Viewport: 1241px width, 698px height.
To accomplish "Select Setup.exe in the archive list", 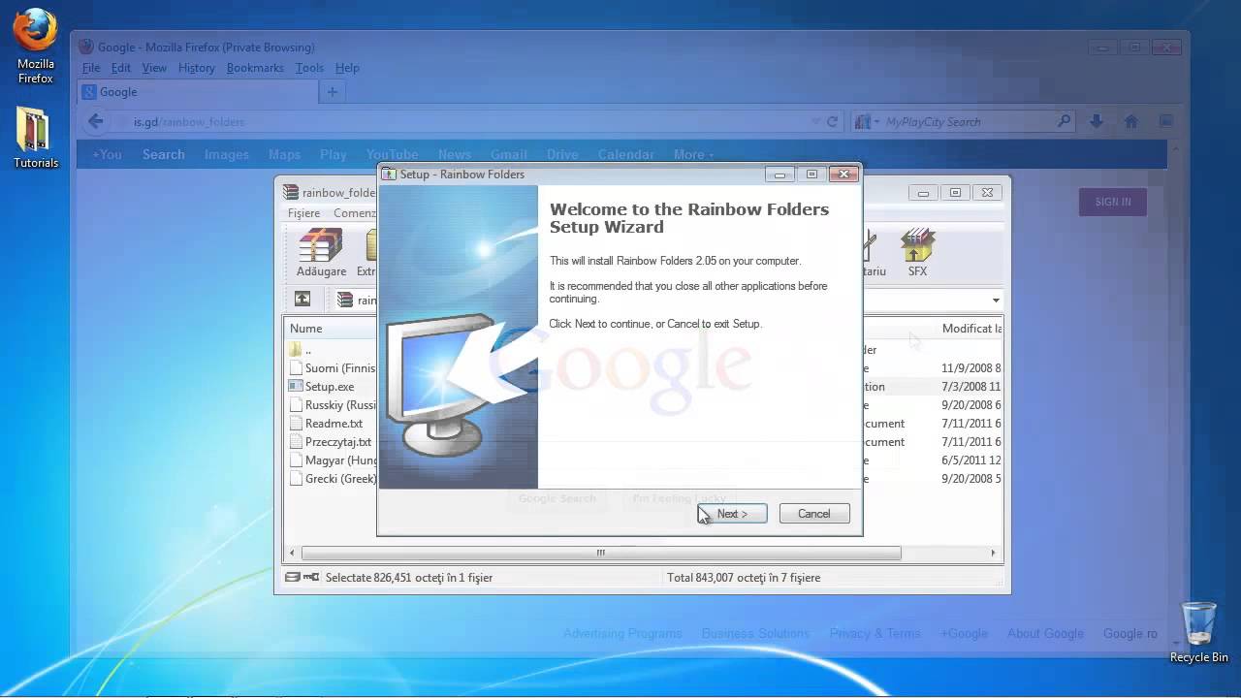I will click(x=331, y=387).
